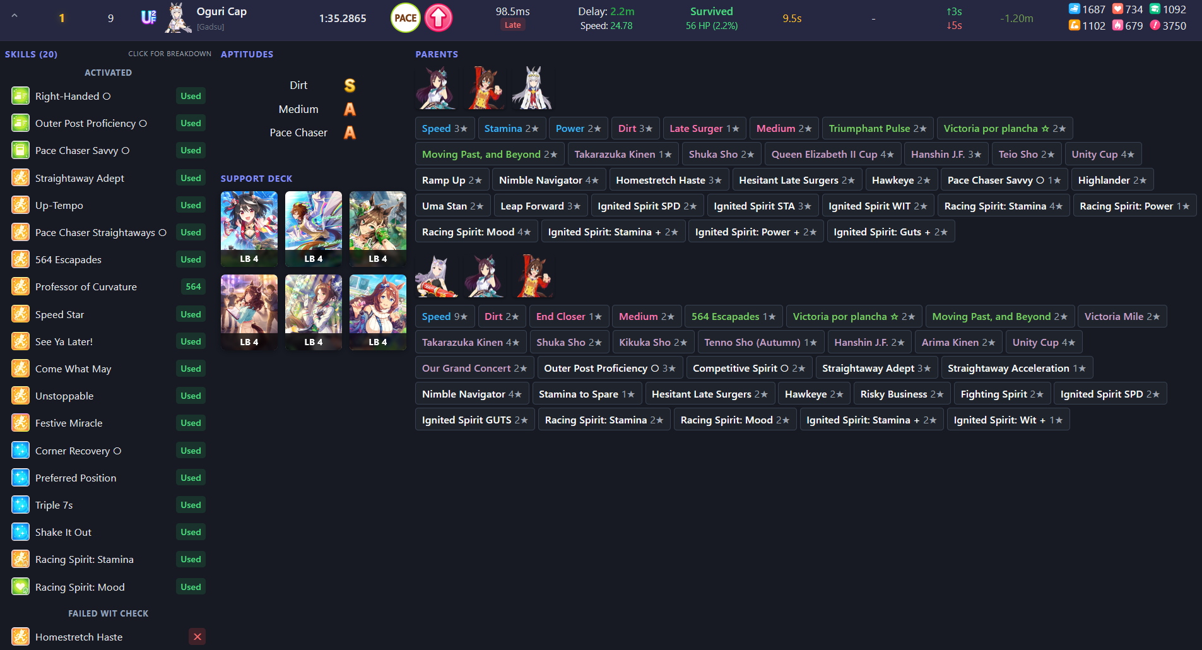The image size is (1202, 650).
Task: Click the Used badge for Festive Miracle
Action: click(x=191, y=423)
